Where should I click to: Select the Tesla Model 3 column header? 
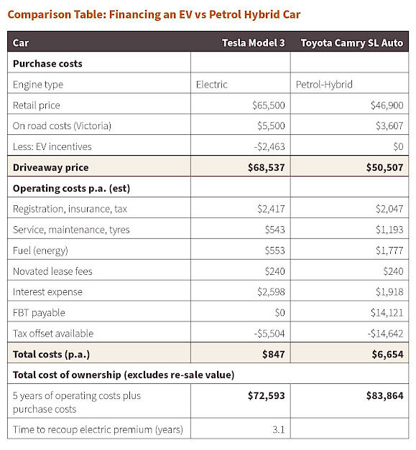click(x=254, y=43)
